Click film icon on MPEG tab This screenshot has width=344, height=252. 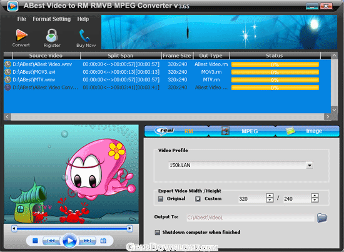coord(225,131)
